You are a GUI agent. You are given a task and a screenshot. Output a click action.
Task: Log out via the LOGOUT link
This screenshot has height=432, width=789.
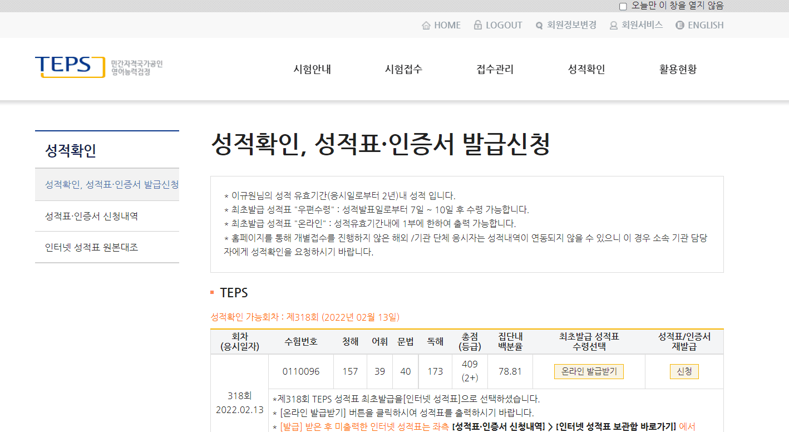pos(504,25)
